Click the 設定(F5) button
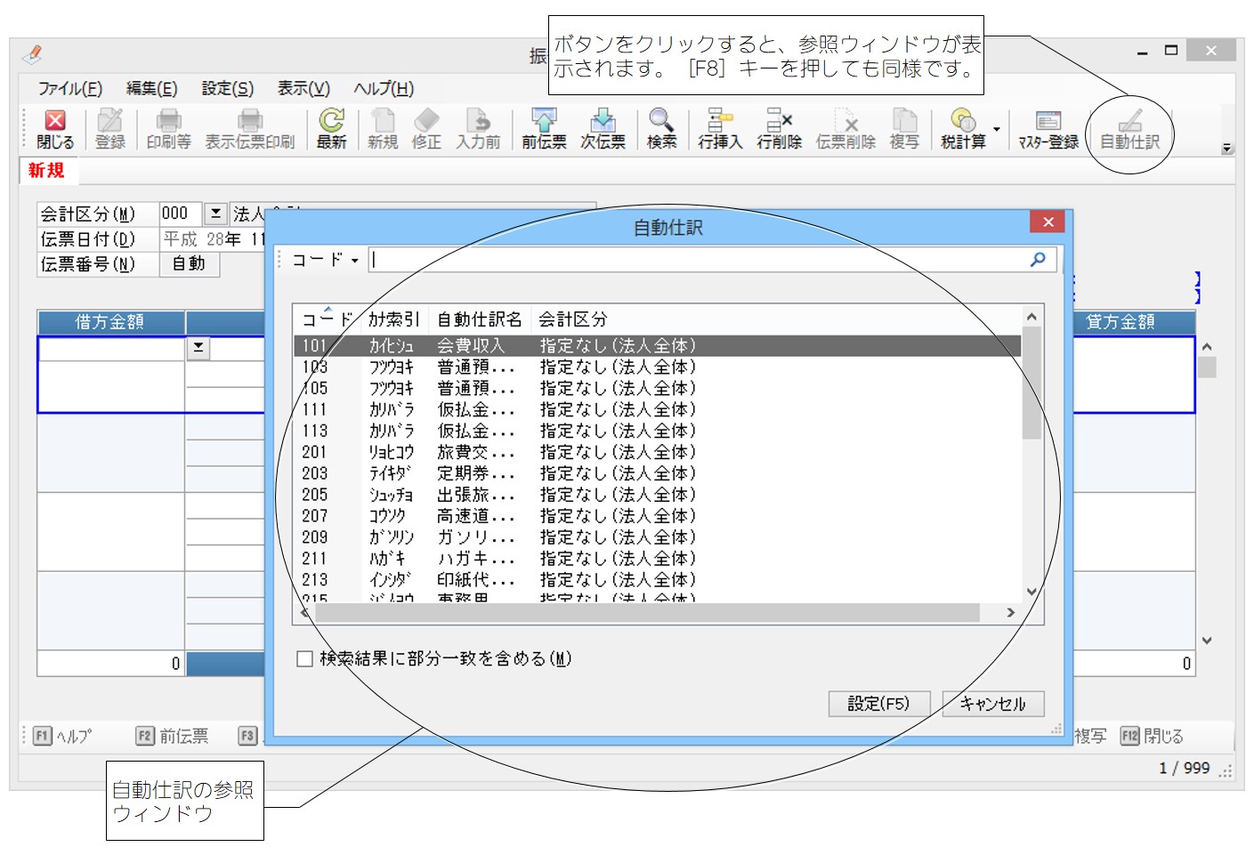 [878, 704]
